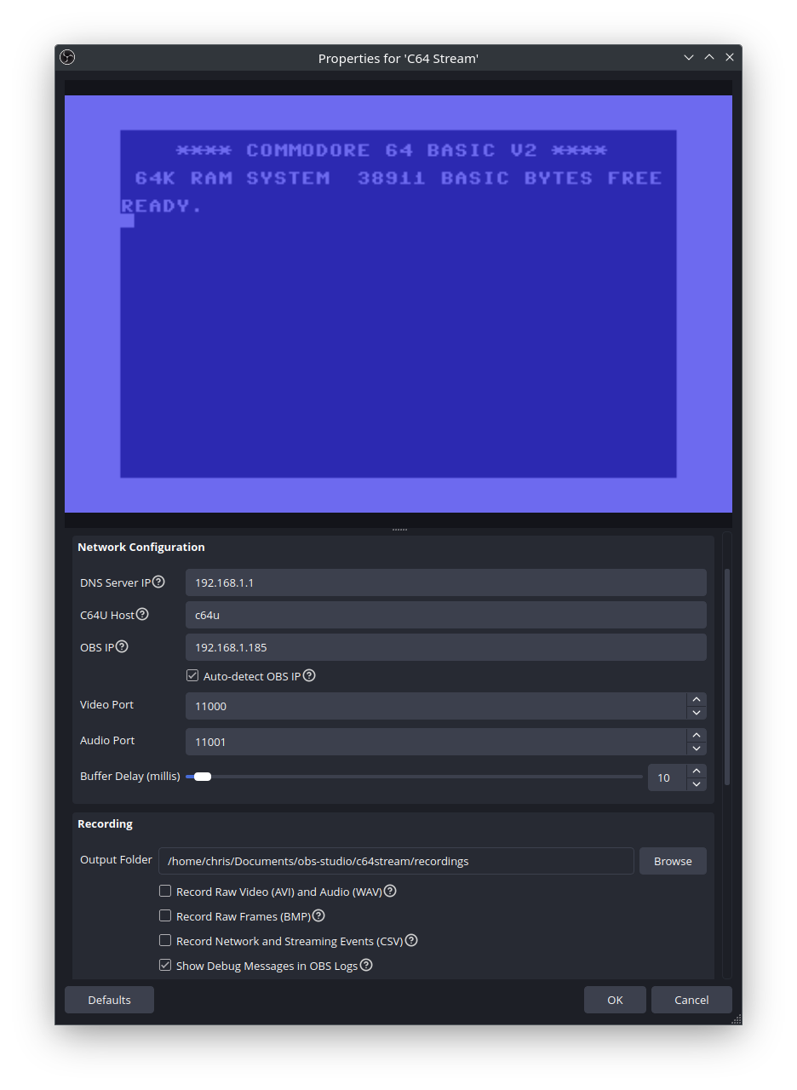Click the Defaults button
Screen dimensions: 797x1090
pos(109,1000)
